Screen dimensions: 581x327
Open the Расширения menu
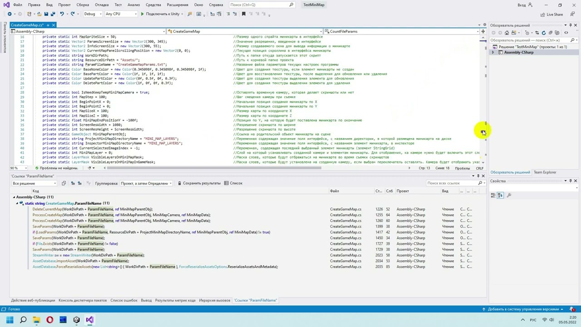[x=178, y=5]
